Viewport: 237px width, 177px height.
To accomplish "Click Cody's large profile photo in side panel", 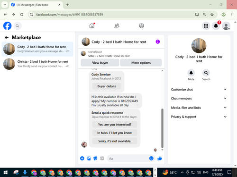I will (x=199, y=46).
